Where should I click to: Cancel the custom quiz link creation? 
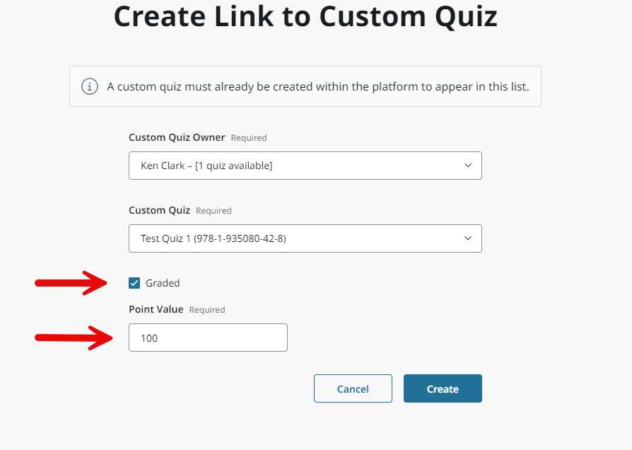(x=353, y=388)
